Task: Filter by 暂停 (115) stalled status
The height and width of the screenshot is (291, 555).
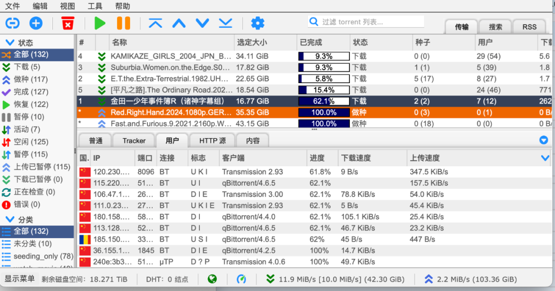Action: (37, 154)
